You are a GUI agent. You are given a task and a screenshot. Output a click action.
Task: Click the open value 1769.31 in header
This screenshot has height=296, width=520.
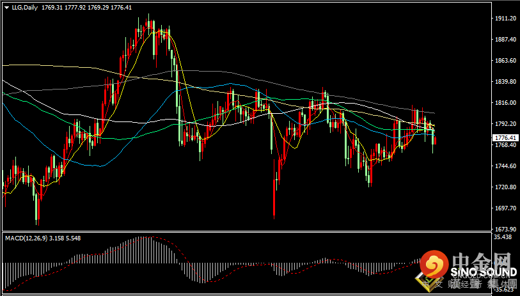(x=52, y=8)
